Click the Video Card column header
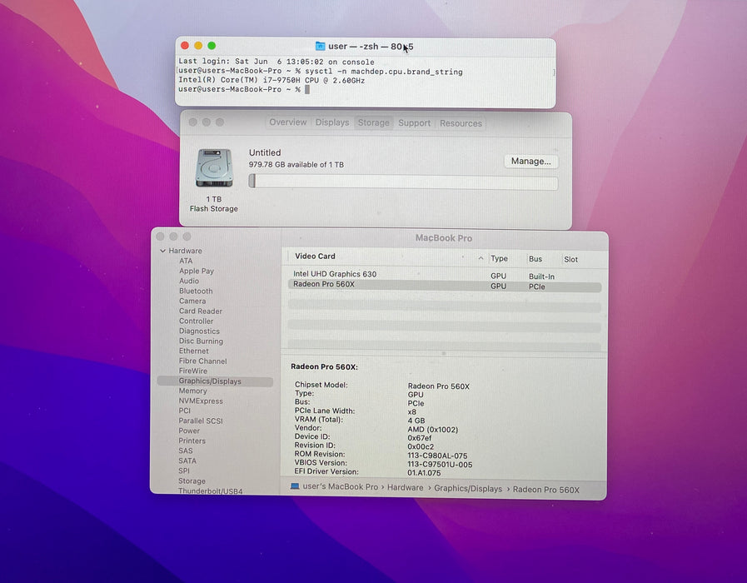Image resolution: width=747 pixels, height=583 pixels. (x=315, y=256)
